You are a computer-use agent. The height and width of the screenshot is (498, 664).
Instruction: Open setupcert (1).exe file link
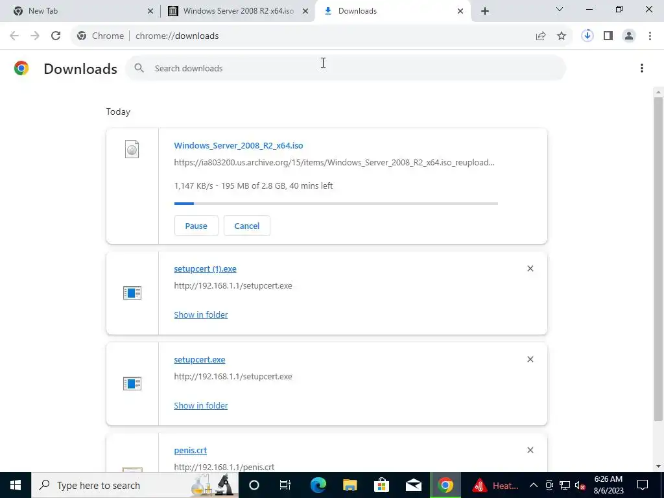click(205, 268)
